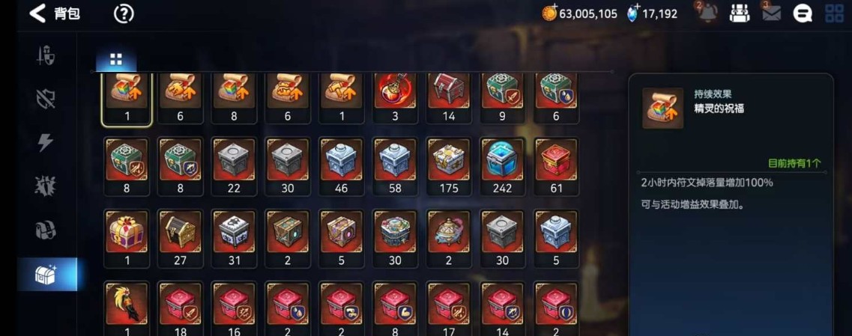
Task: Select the rainbow scroll item with count 8
Action: click(234, 97)
